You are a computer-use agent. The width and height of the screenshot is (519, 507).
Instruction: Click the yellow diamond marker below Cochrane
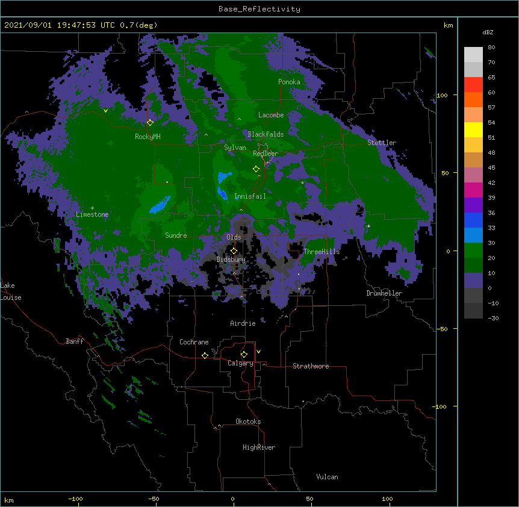coord(205,355)
